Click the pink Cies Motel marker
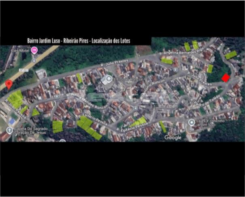This screenshot has height=197, width=245. point(34,51)
